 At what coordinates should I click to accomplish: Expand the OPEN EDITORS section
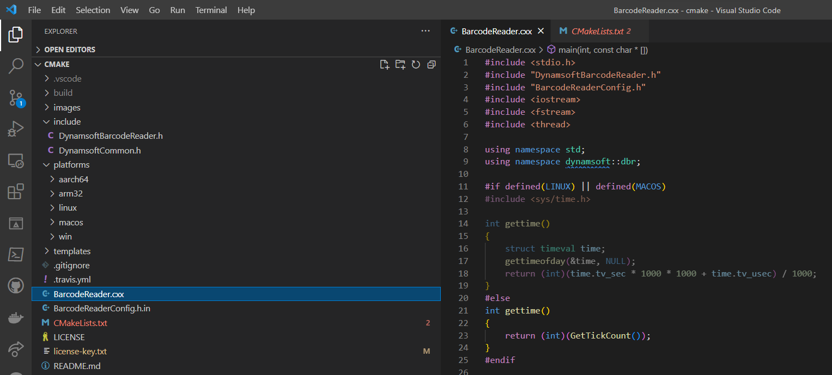tap(70, 50)
